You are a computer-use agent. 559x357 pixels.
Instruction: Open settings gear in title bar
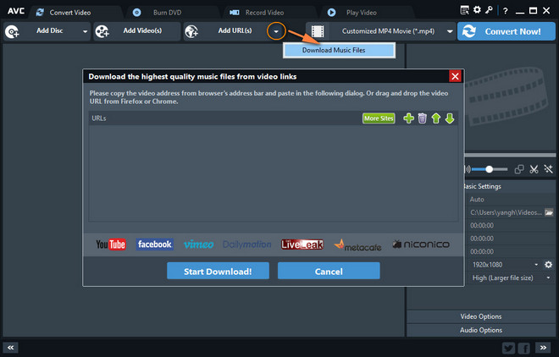[x=477, y=10]
